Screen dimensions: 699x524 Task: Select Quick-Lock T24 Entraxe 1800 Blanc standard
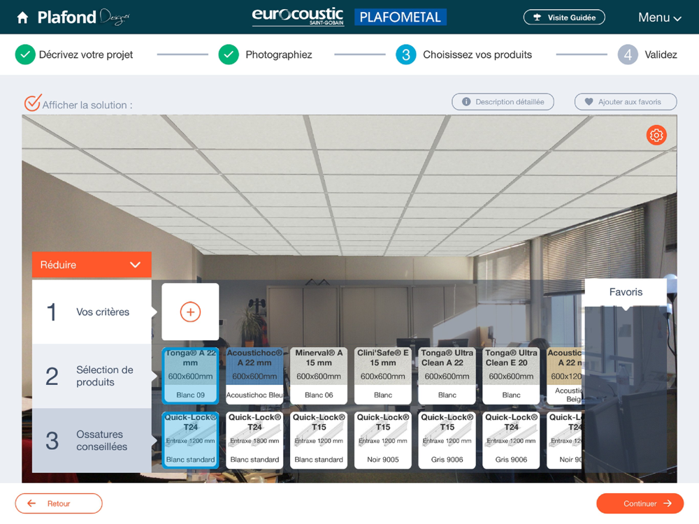point(254,440)
